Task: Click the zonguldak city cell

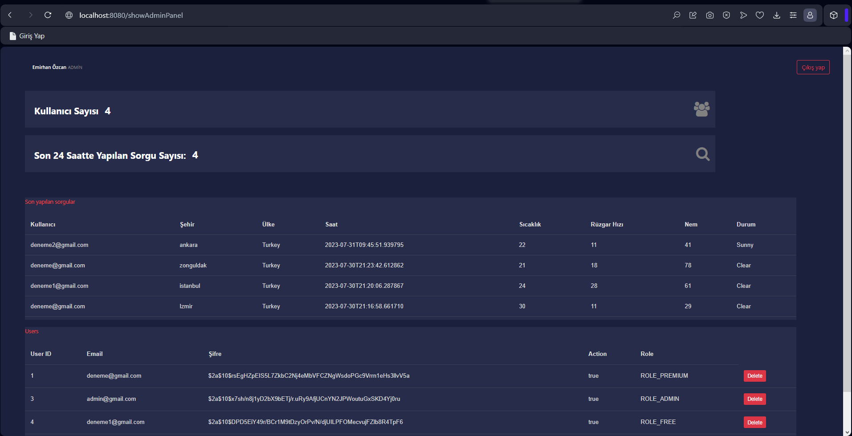Action: [x=193, y=266]
